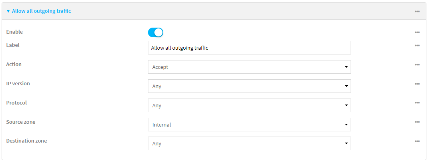428x161 pixels.
Task: Click inside the Label text field
Action: coord(249,48)
